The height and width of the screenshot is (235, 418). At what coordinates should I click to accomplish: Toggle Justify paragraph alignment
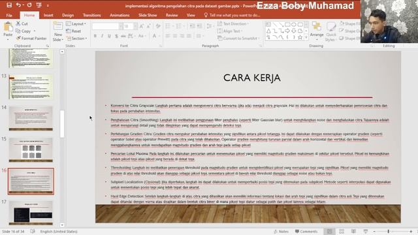[189, 36]
